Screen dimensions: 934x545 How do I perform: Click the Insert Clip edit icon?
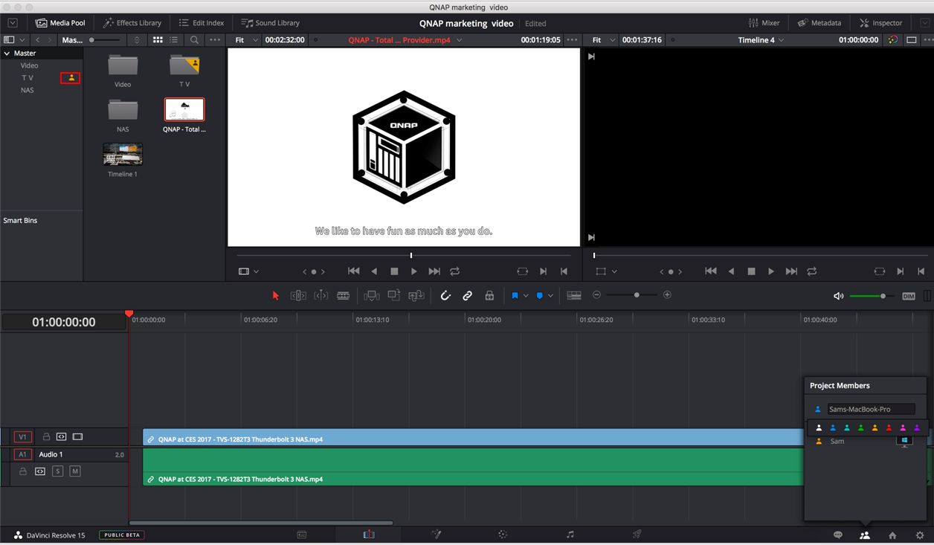[371, 296]
